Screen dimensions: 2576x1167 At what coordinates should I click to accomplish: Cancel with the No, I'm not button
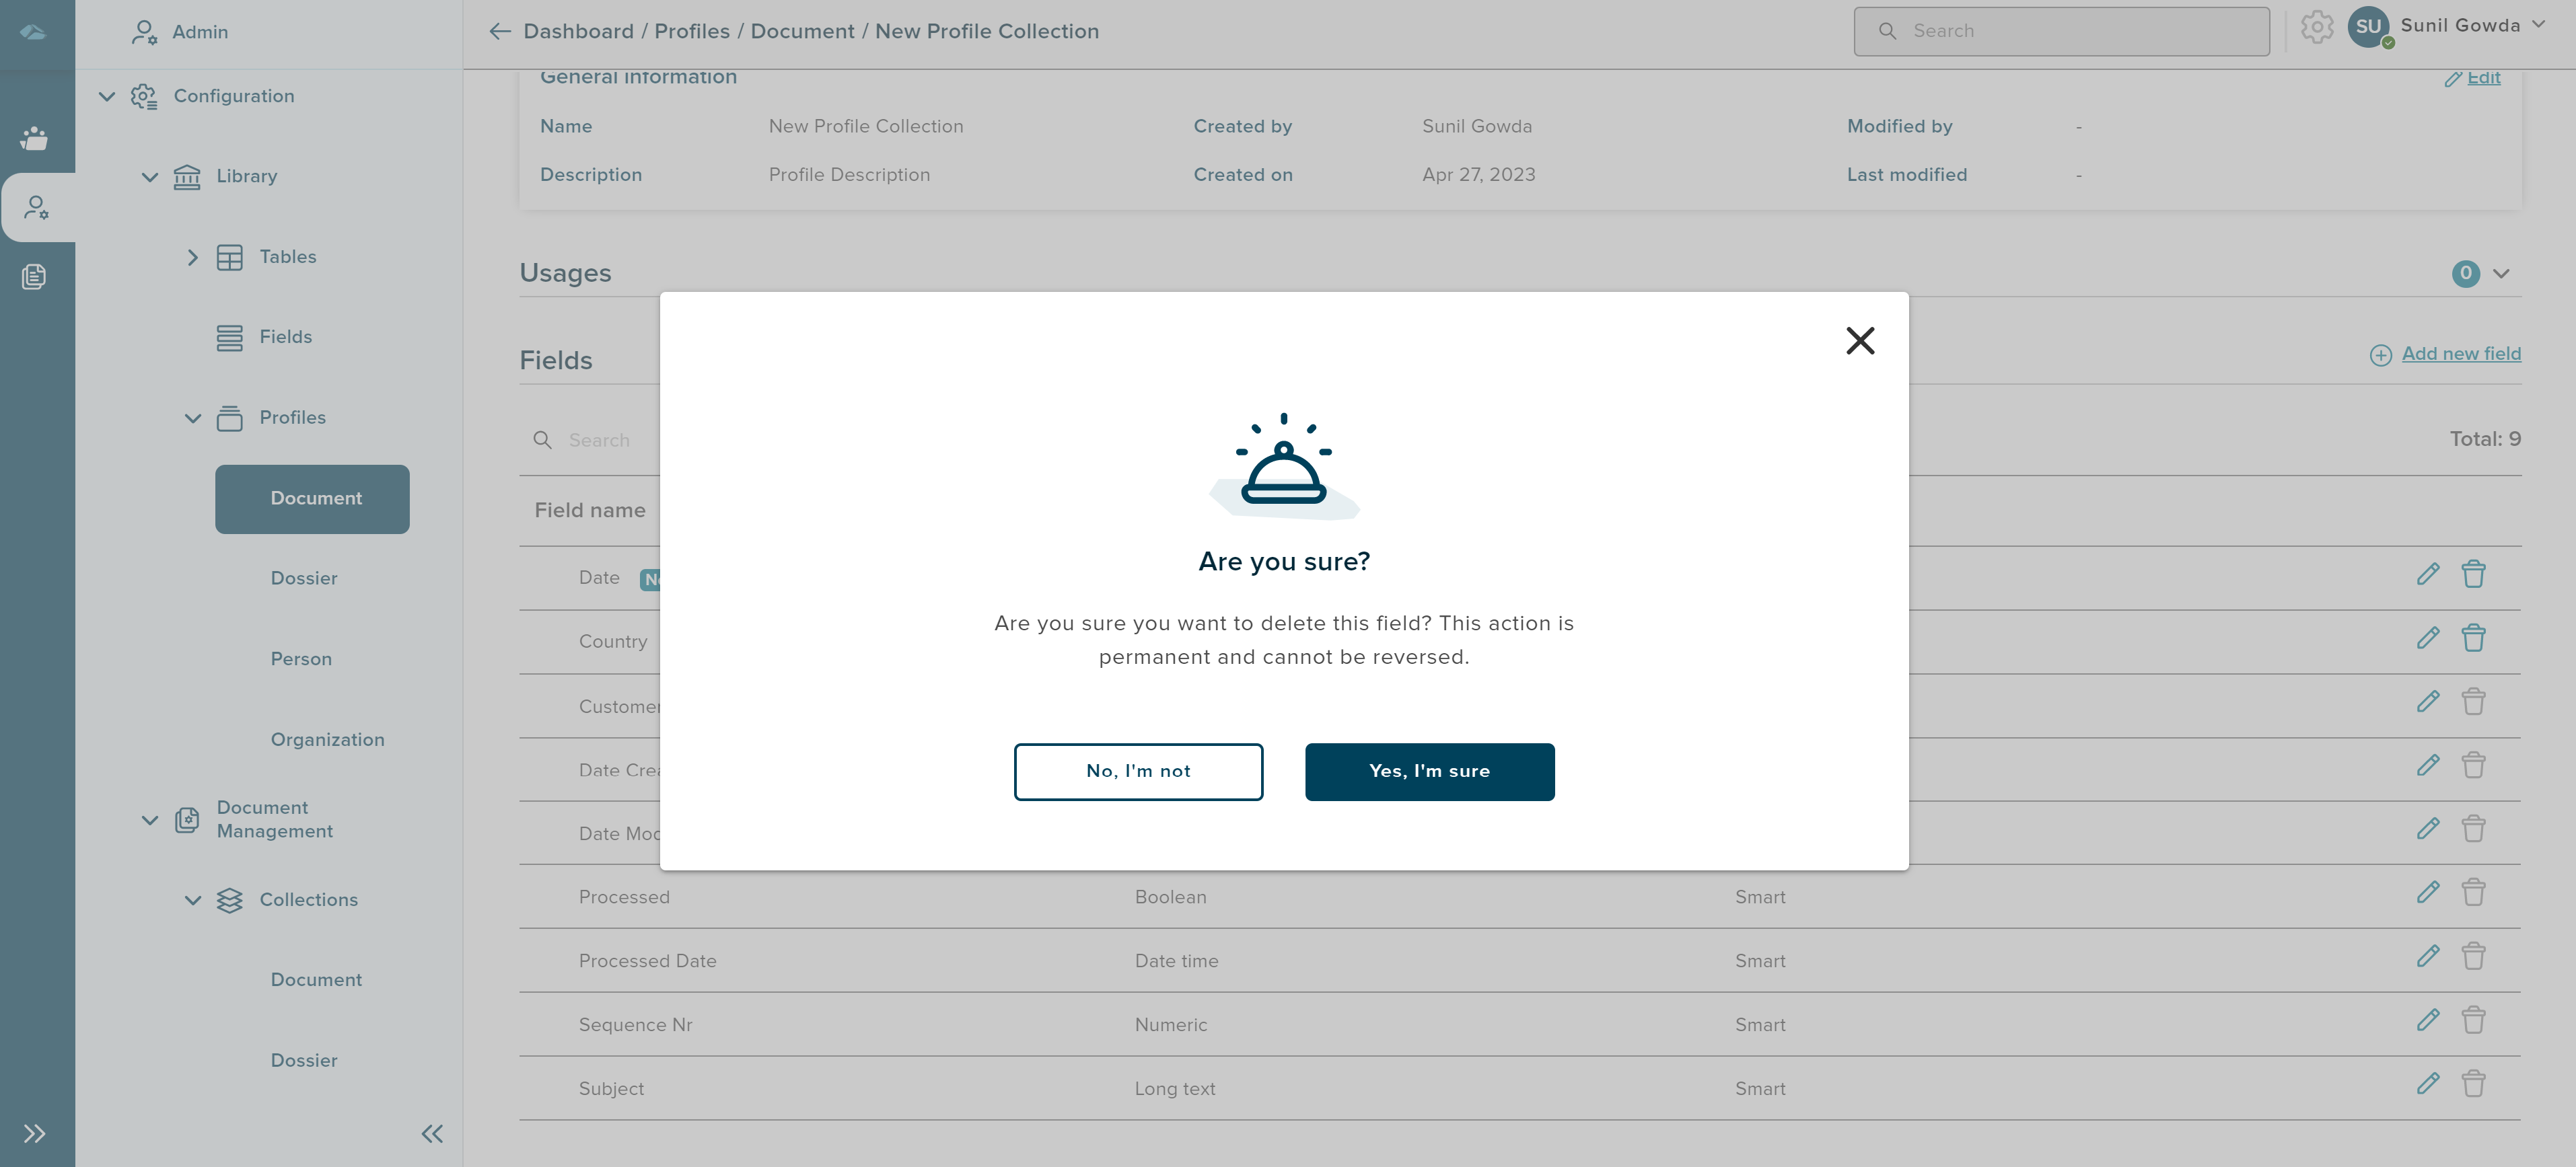(1138, 771)
